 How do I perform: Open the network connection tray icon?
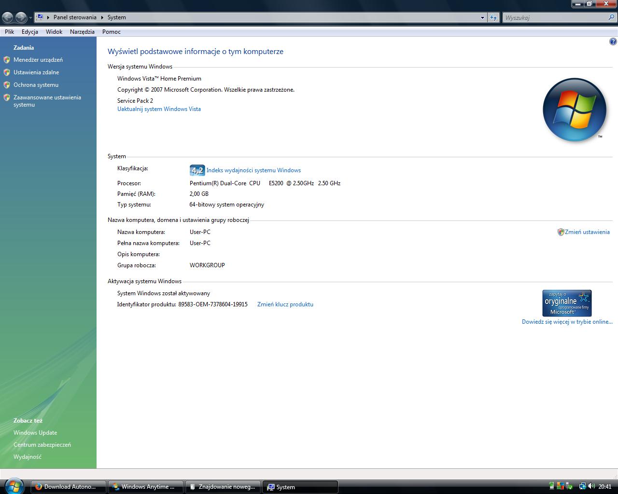(x=582, y=486)
